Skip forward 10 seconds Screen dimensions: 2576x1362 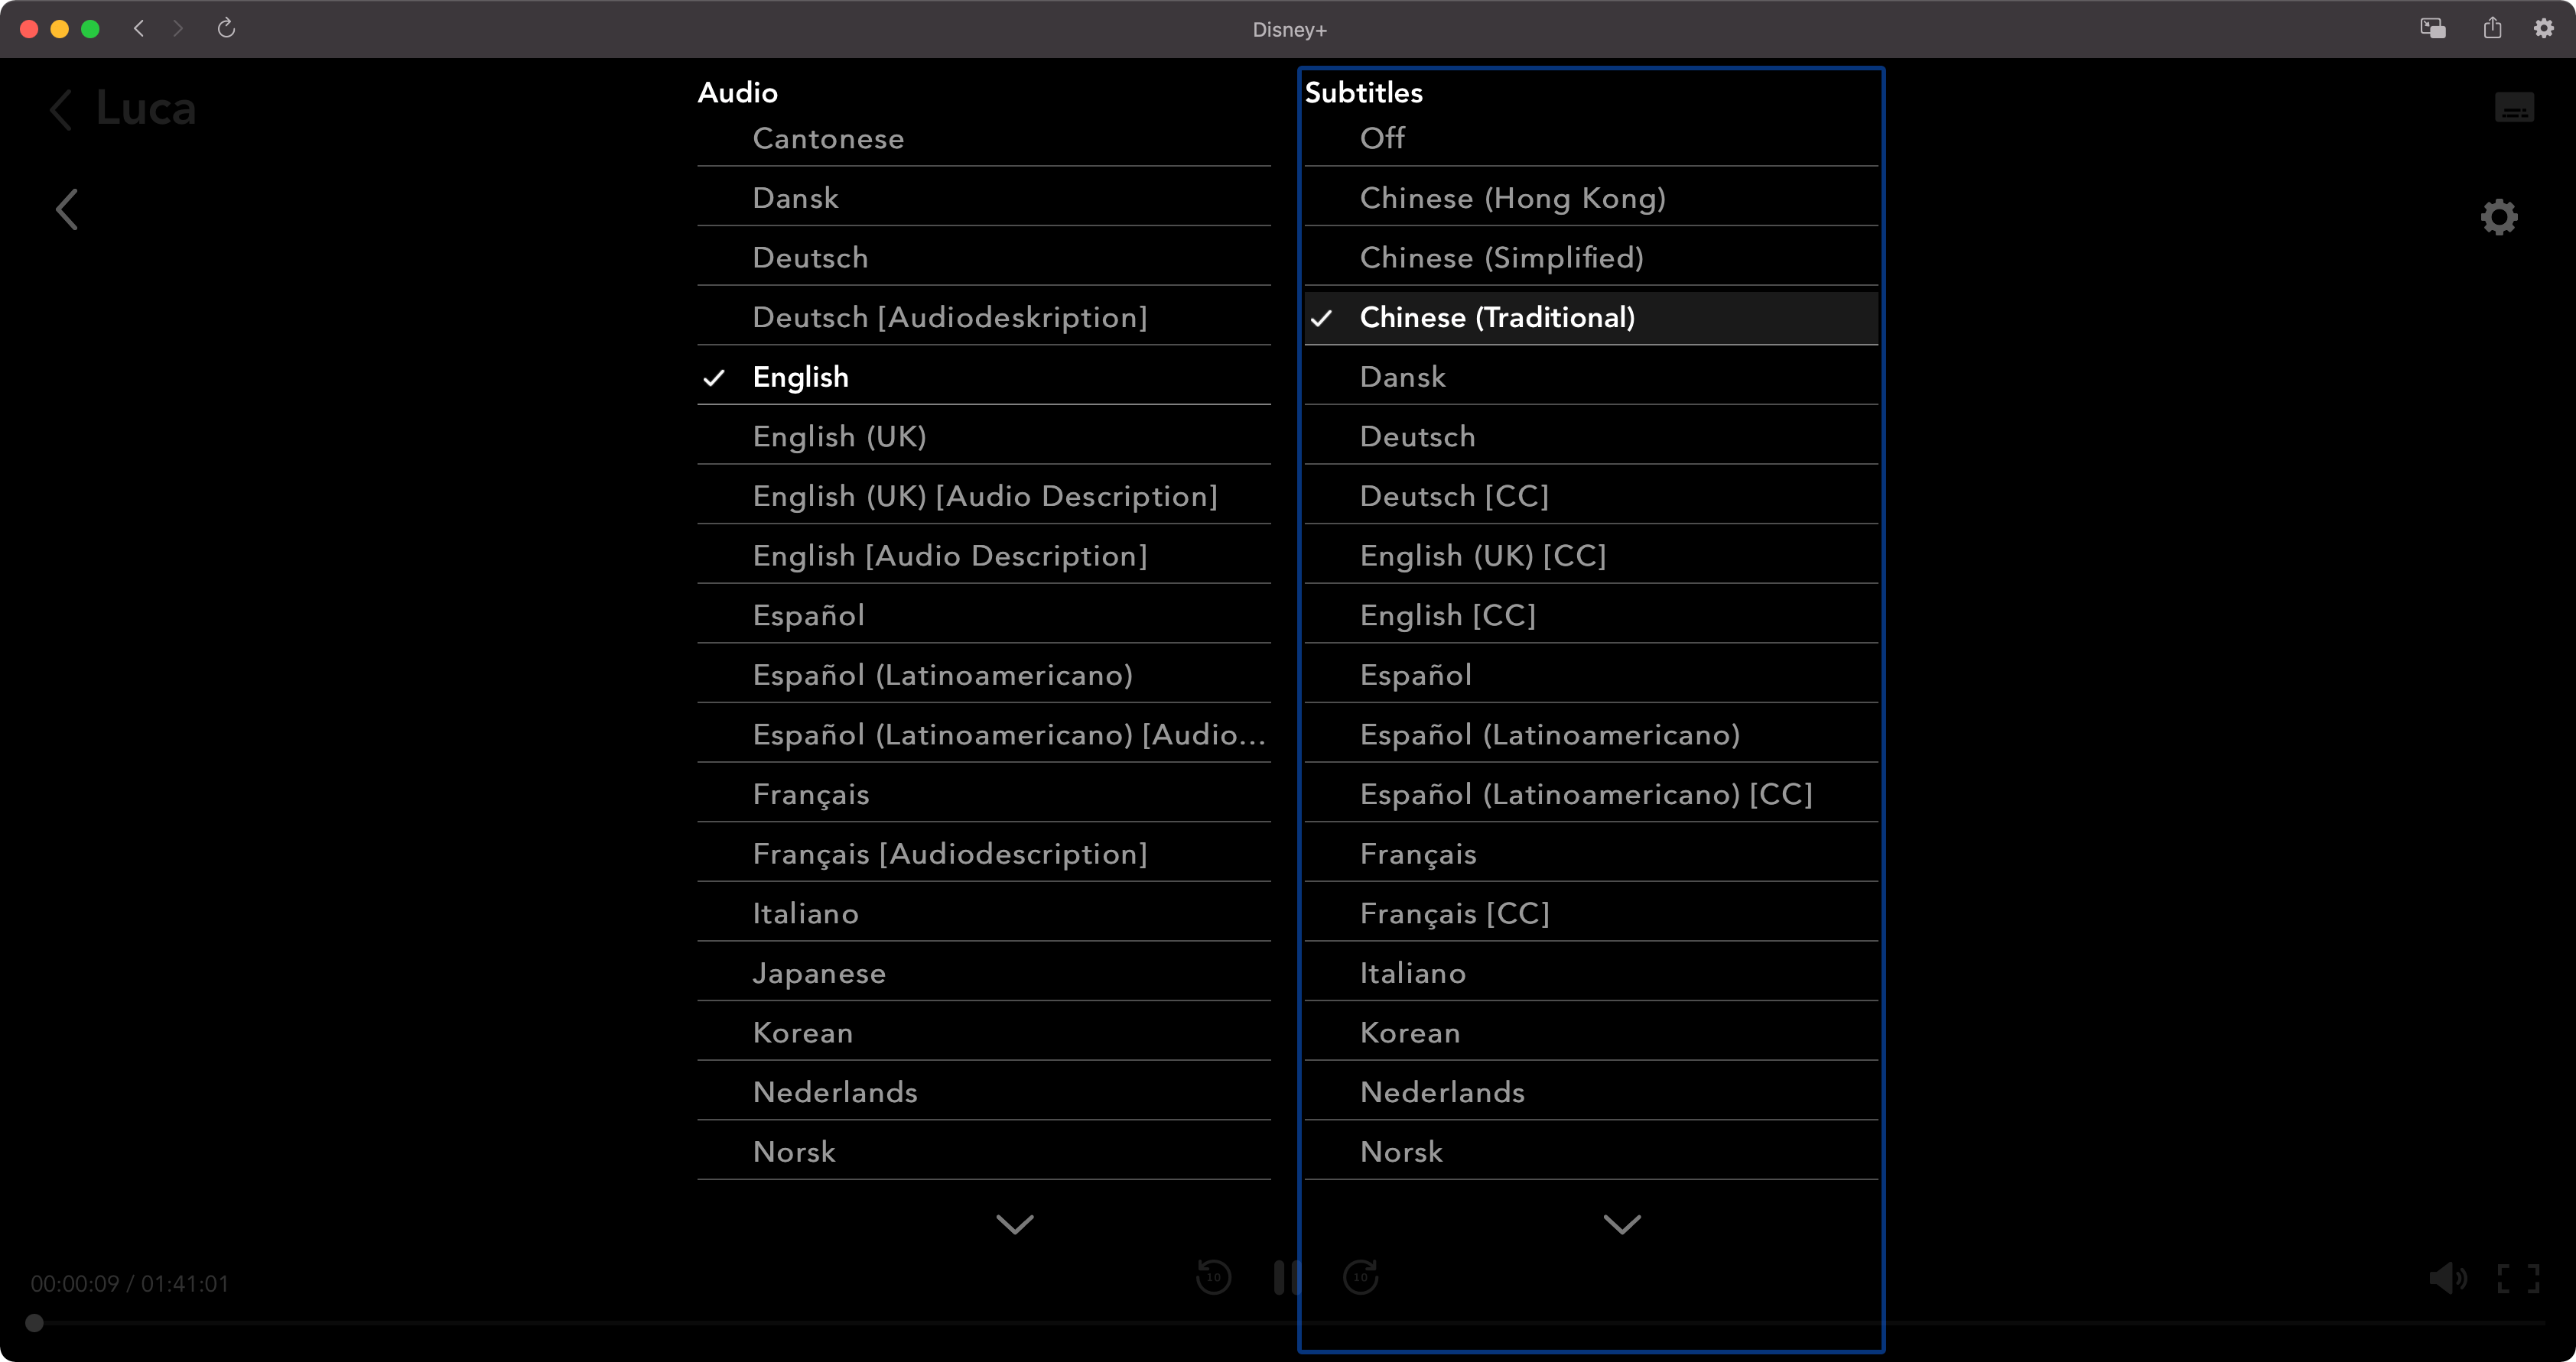pos(1360,1276)
